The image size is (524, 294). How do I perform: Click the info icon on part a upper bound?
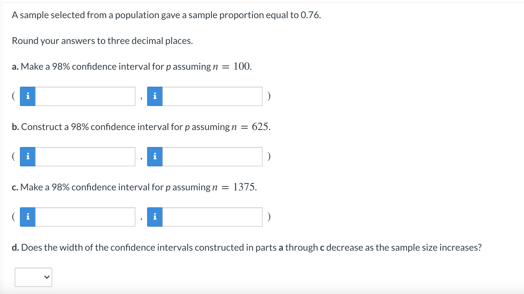[155, 96]
